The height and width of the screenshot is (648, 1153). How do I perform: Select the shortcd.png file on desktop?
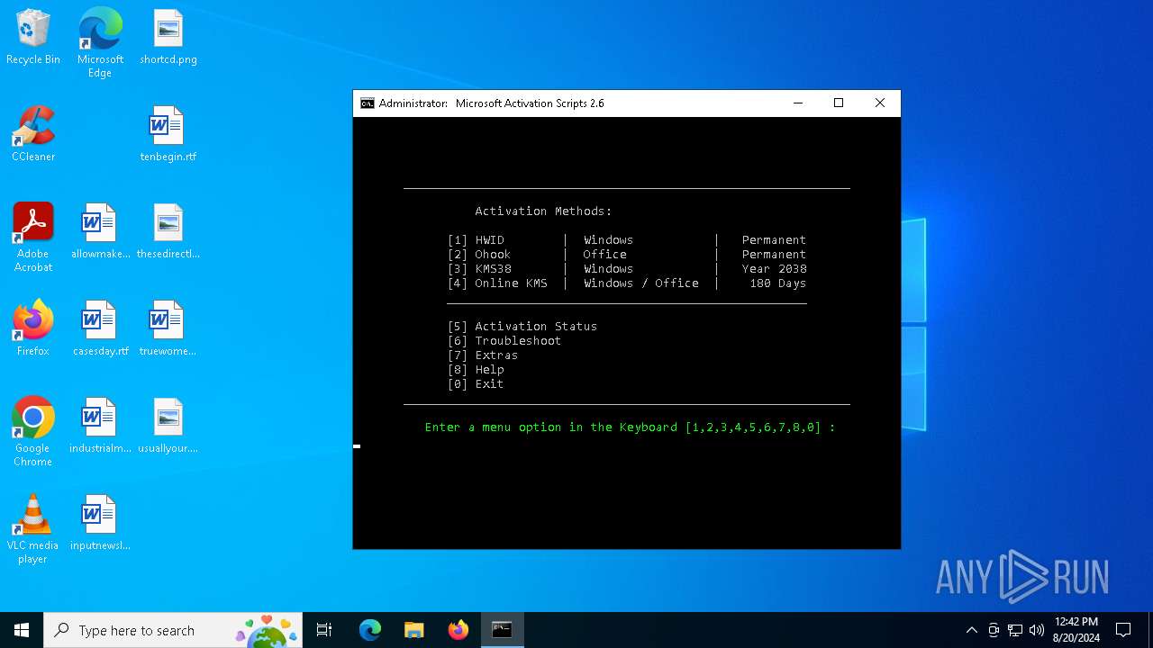168,37
